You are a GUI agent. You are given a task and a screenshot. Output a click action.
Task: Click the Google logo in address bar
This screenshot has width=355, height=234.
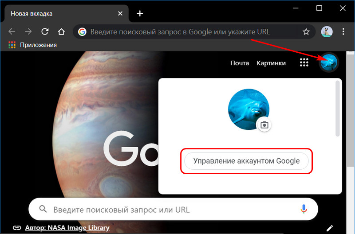point(82,31)
